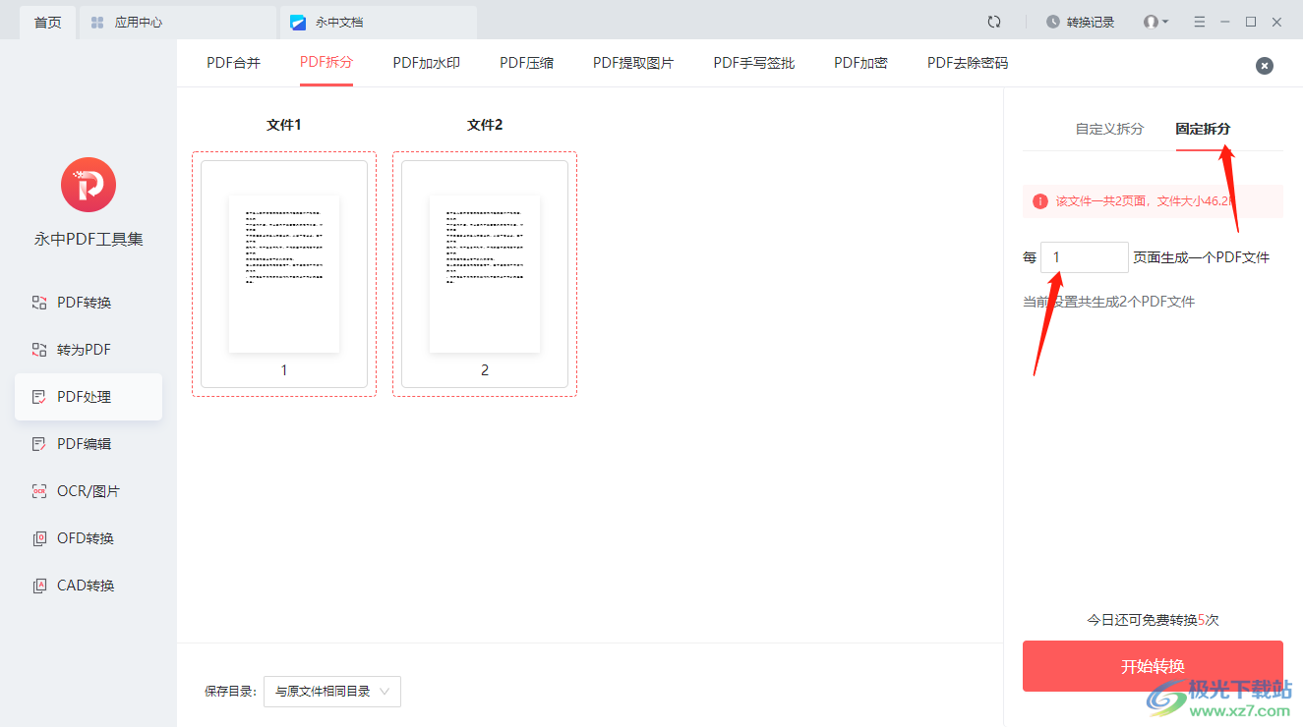Image resolution: width=1303 pixels, height=727 pixels.
Task: Select the PDF压缩 tab
Action: [527, 63]
